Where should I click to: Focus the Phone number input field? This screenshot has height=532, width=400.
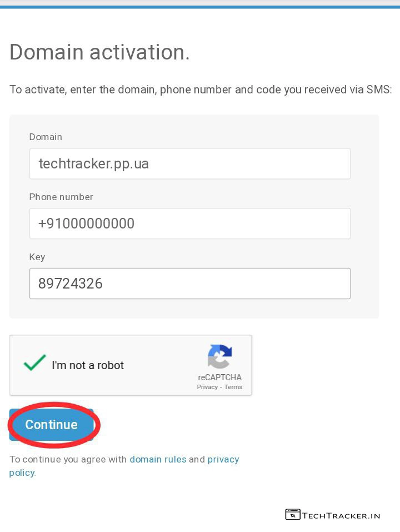click(x=189, y=223)
